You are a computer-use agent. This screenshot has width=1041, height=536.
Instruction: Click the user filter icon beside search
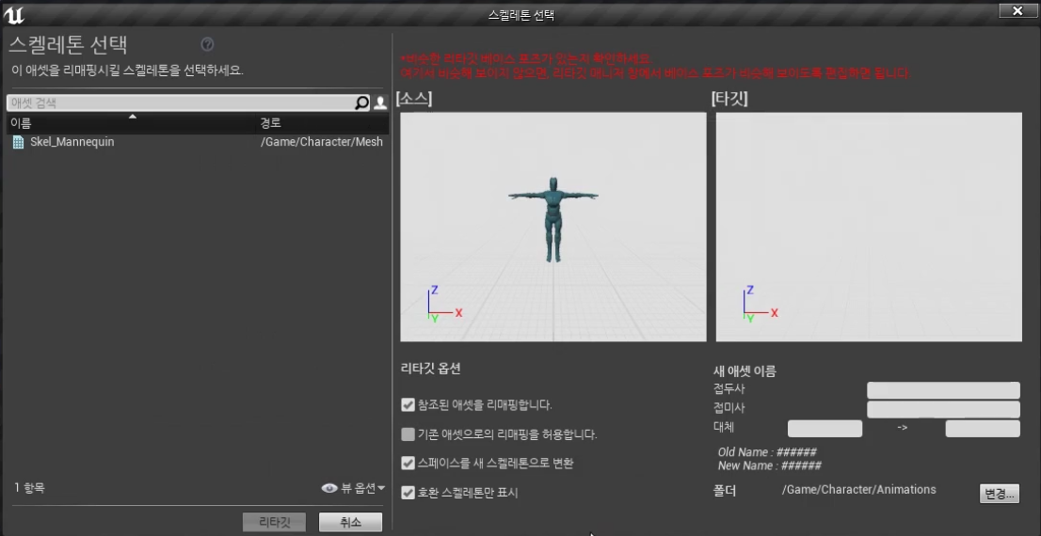[380, 102]
